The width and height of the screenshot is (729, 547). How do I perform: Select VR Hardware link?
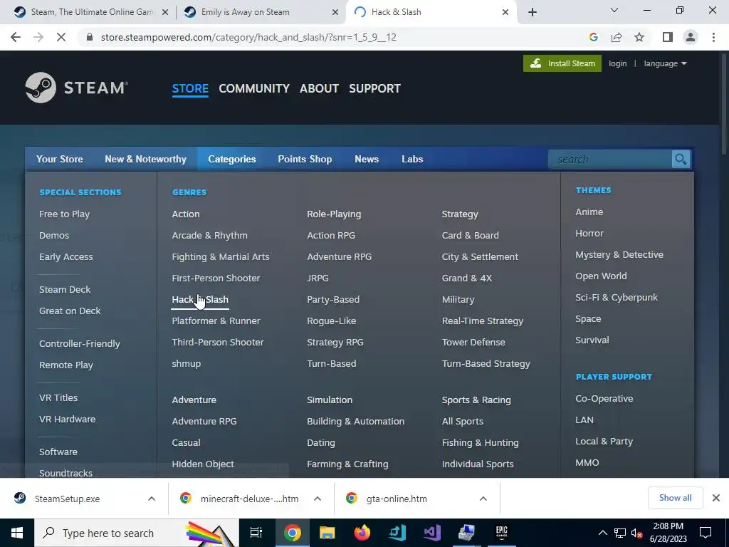67,419
